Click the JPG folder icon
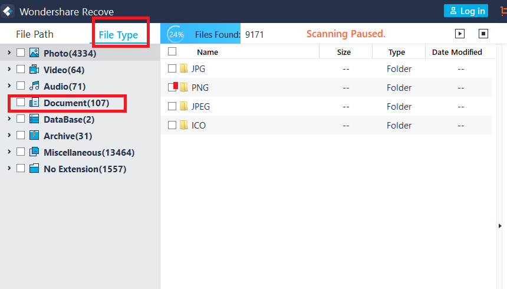The image size is (507, 289). click(x=184, y=68)
